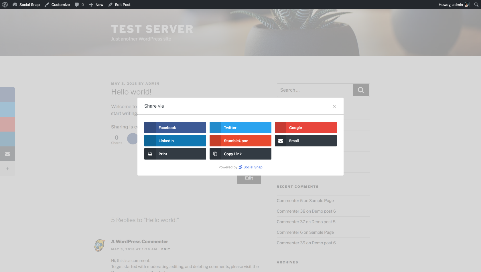Click the Email envelope icon in dialog

281,141
